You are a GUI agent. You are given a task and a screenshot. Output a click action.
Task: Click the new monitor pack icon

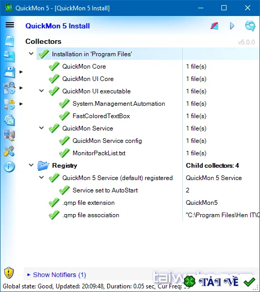tap(9, 41)
